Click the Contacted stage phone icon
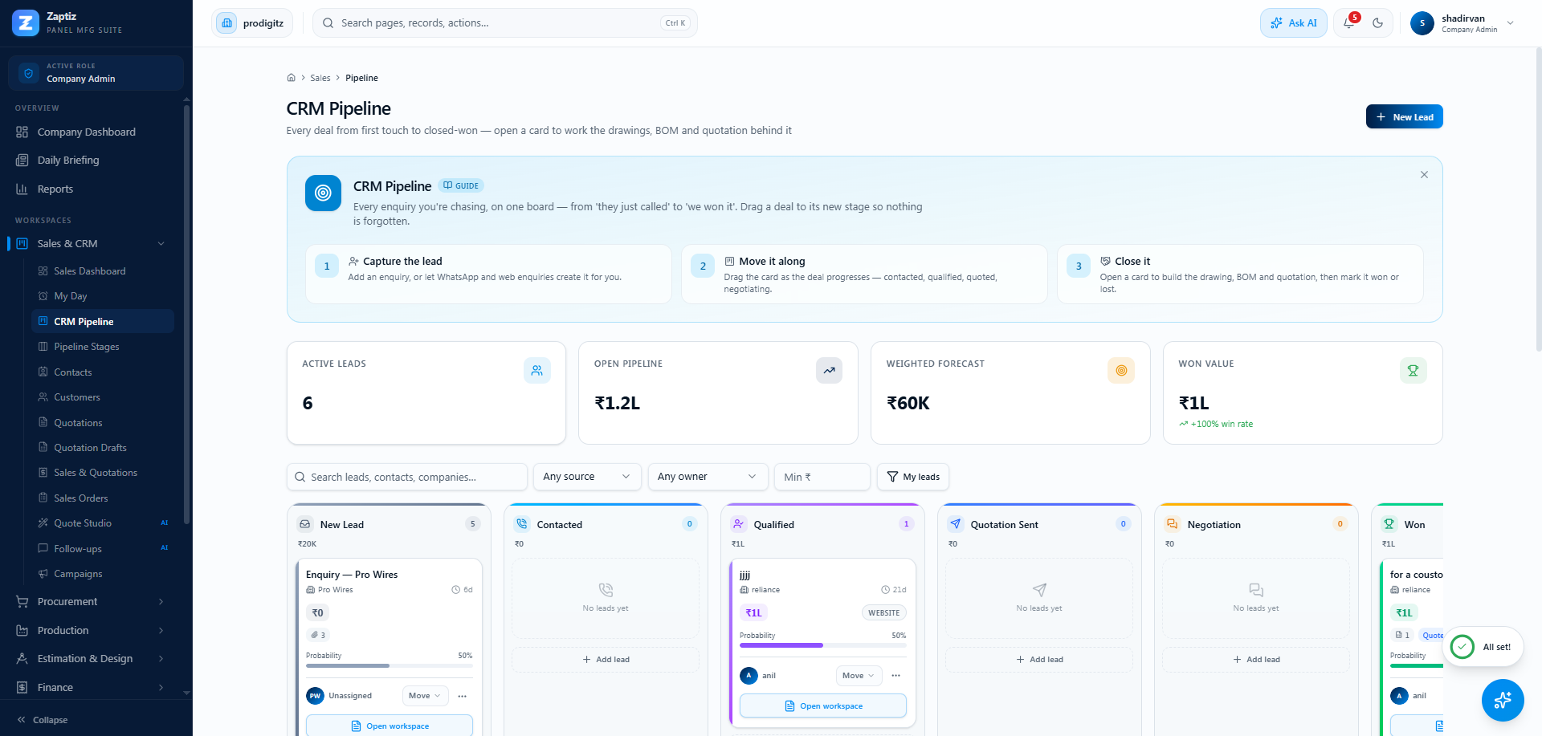Screen dimensions: 1542x736 click(522, 524)
